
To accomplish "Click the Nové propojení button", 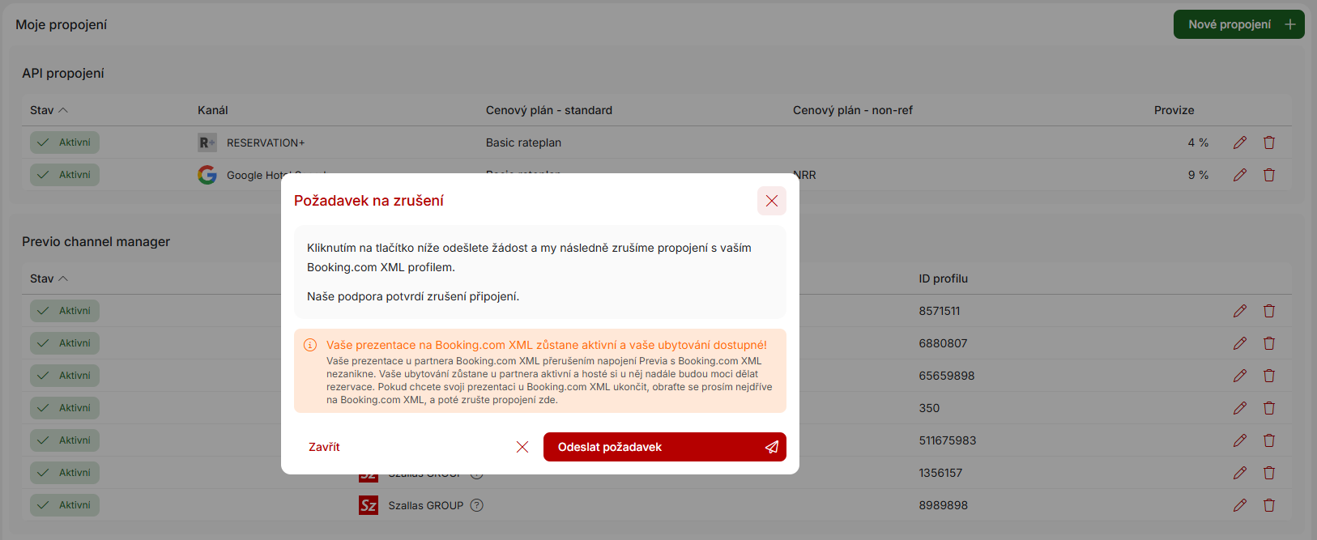I will (x=1238, y=24).
